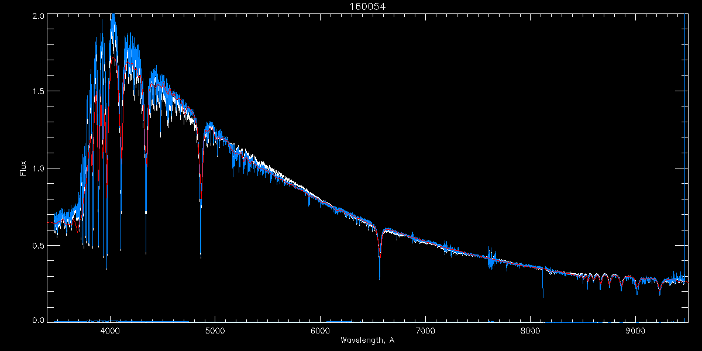The width and height of the screenshot is (702, 351).
Task: Click the 9000 wavelength tick label
Action: click(x=635, y=331)
